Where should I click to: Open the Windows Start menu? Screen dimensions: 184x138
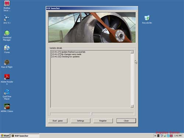click(5, 136)
